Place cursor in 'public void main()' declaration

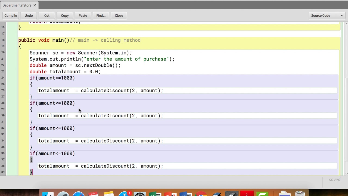[x=44, y=40]
